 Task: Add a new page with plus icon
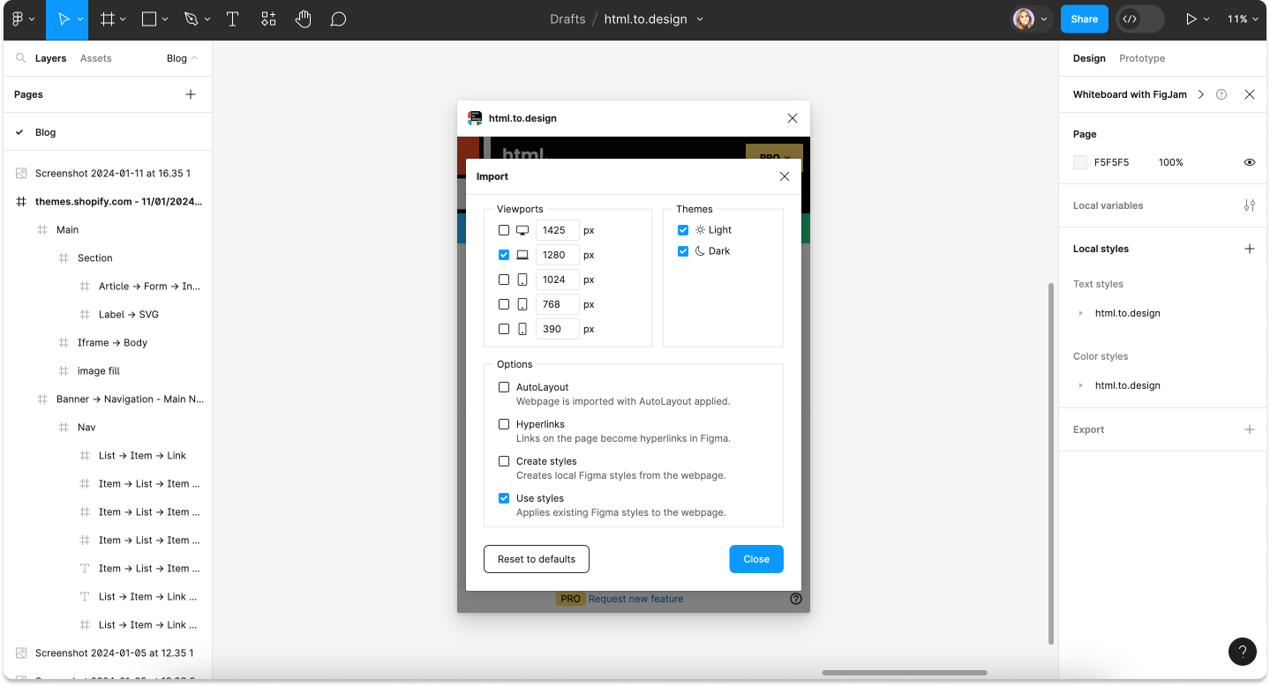(191, 94)
